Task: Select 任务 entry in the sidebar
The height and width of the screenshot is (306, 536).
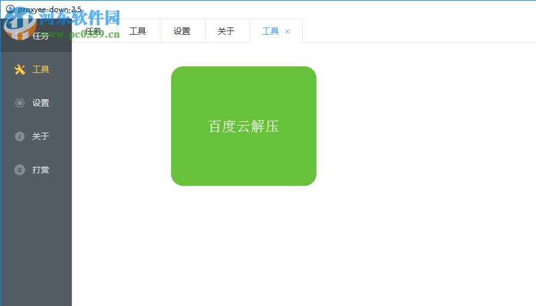Action: coord(36,35)
